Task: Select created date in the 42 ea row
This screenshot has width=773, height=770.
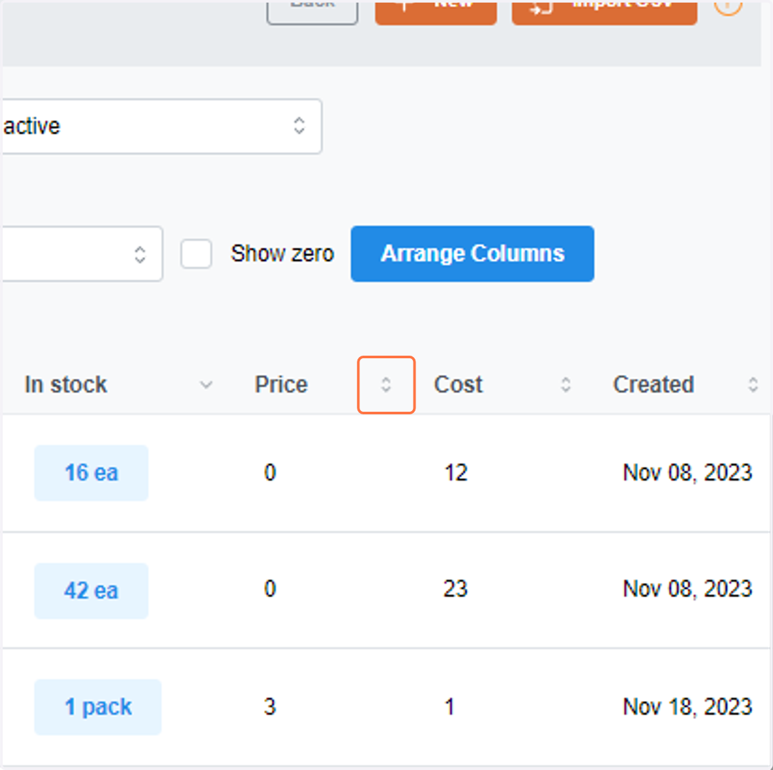Action: coord(687,589)
